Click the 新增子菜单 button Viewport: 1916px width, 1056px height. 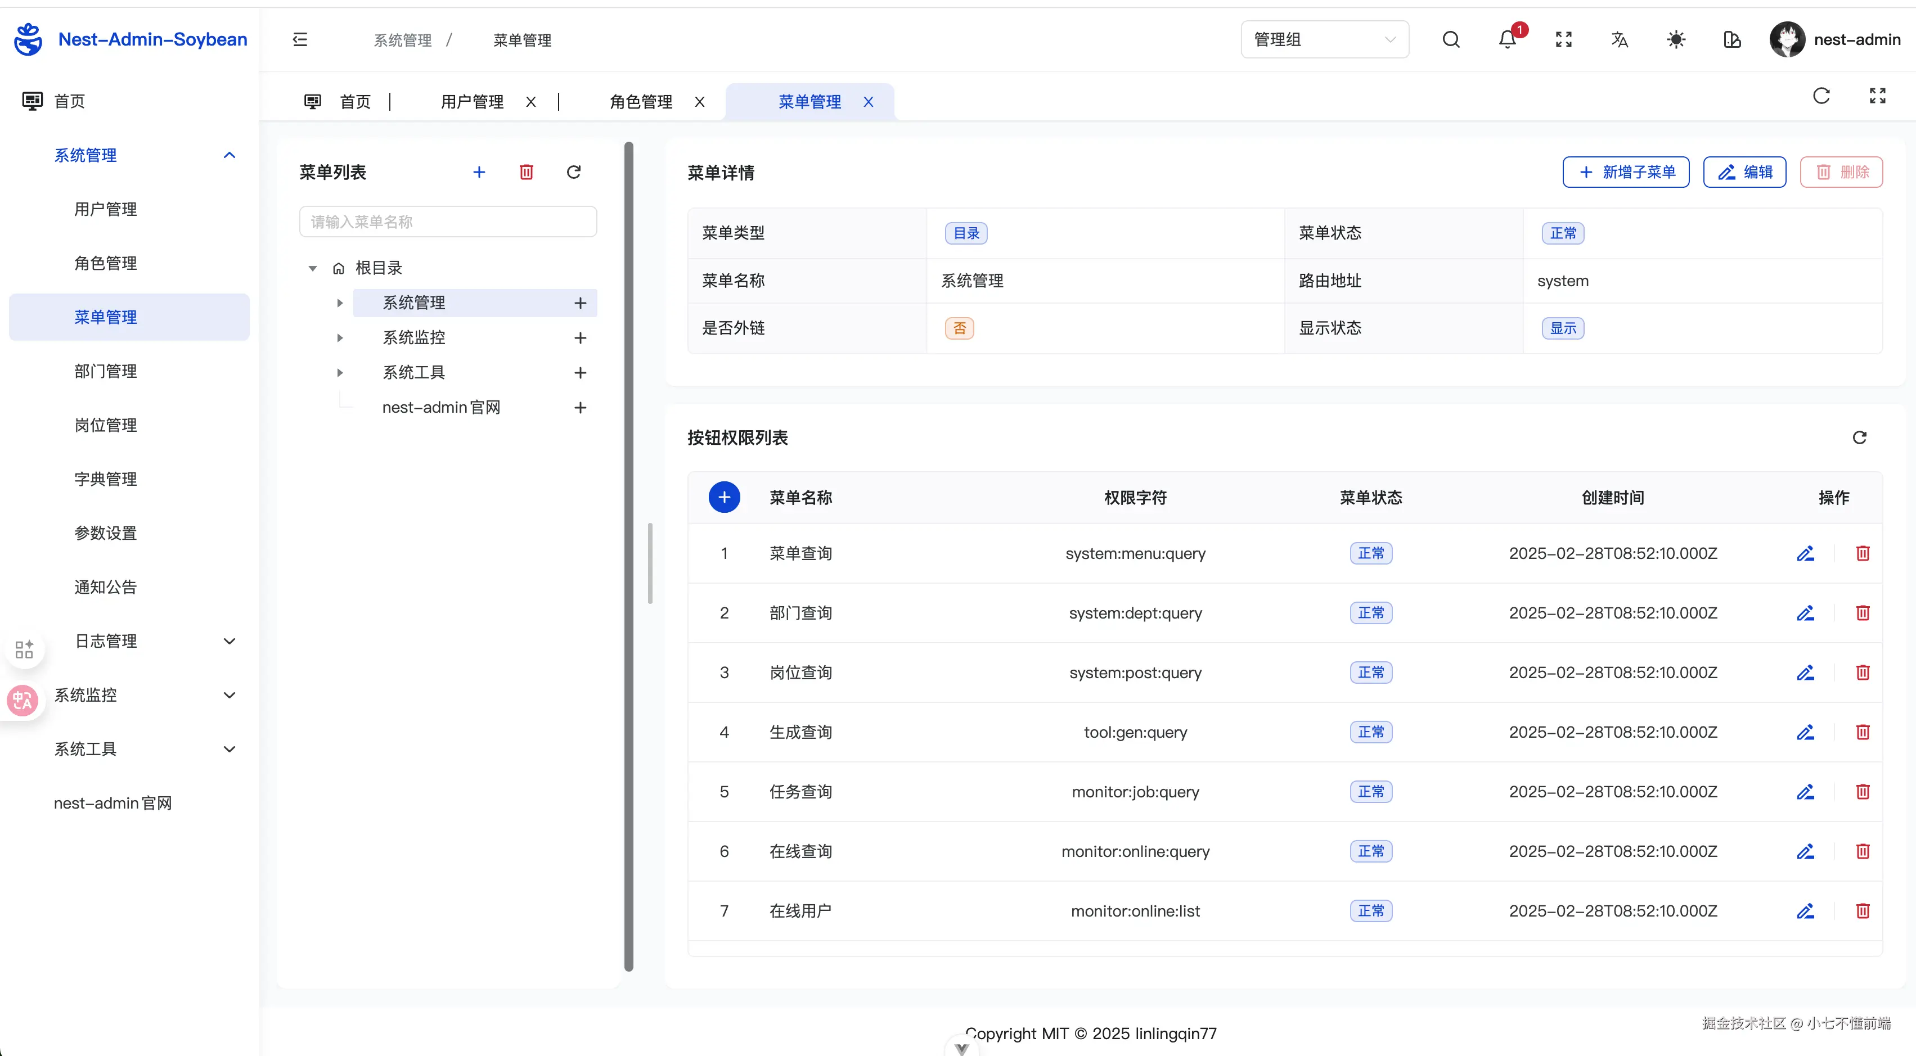[1626, 172]
